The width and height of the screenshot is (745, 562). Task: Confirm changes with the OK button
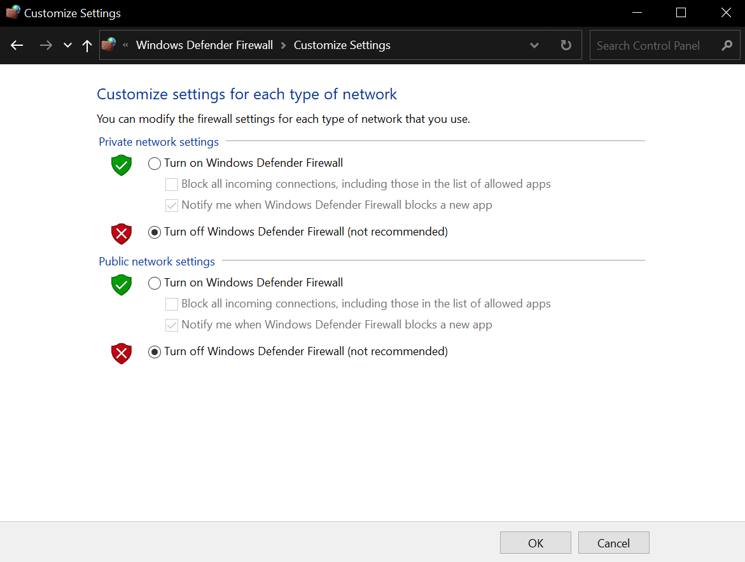click(x=535, y=542)
